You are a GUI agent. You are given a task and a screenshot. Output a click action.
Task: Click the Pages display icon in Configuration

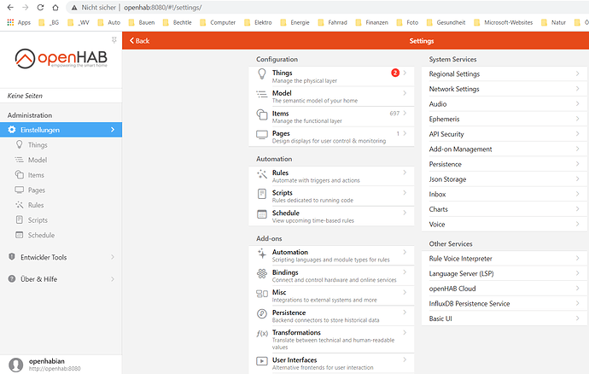262,135
